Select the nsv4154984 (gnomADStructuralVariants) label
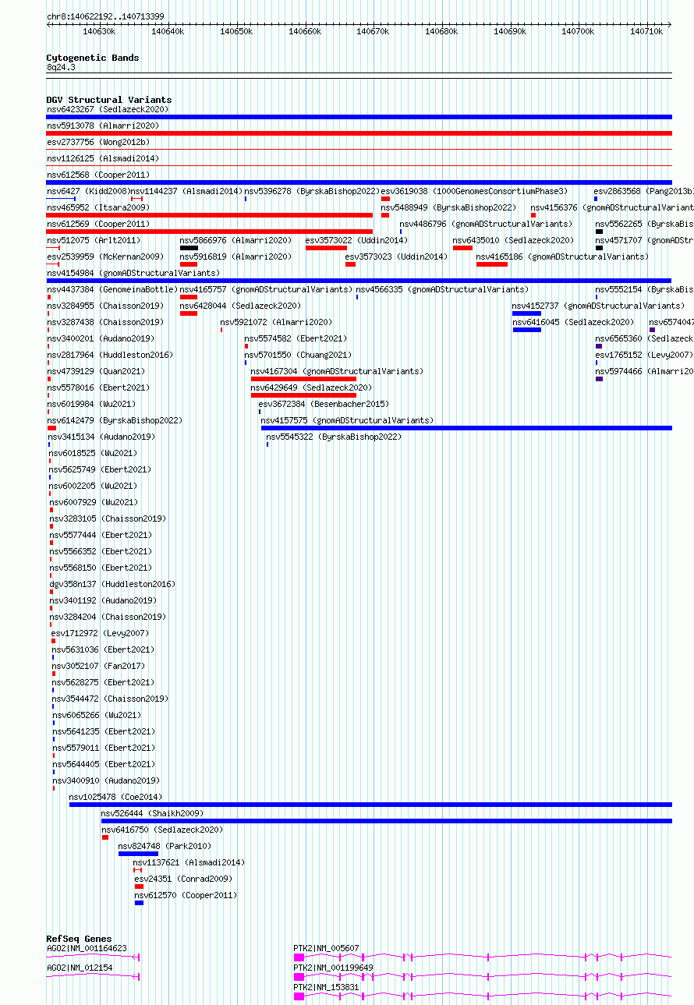694x1005 pixels. tap(133, 273)
